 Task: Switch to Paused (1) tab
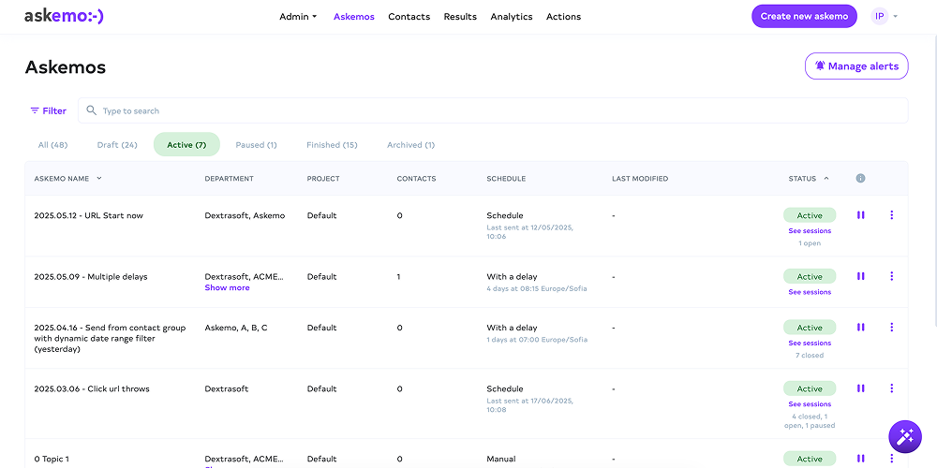[x=257, y=144]
